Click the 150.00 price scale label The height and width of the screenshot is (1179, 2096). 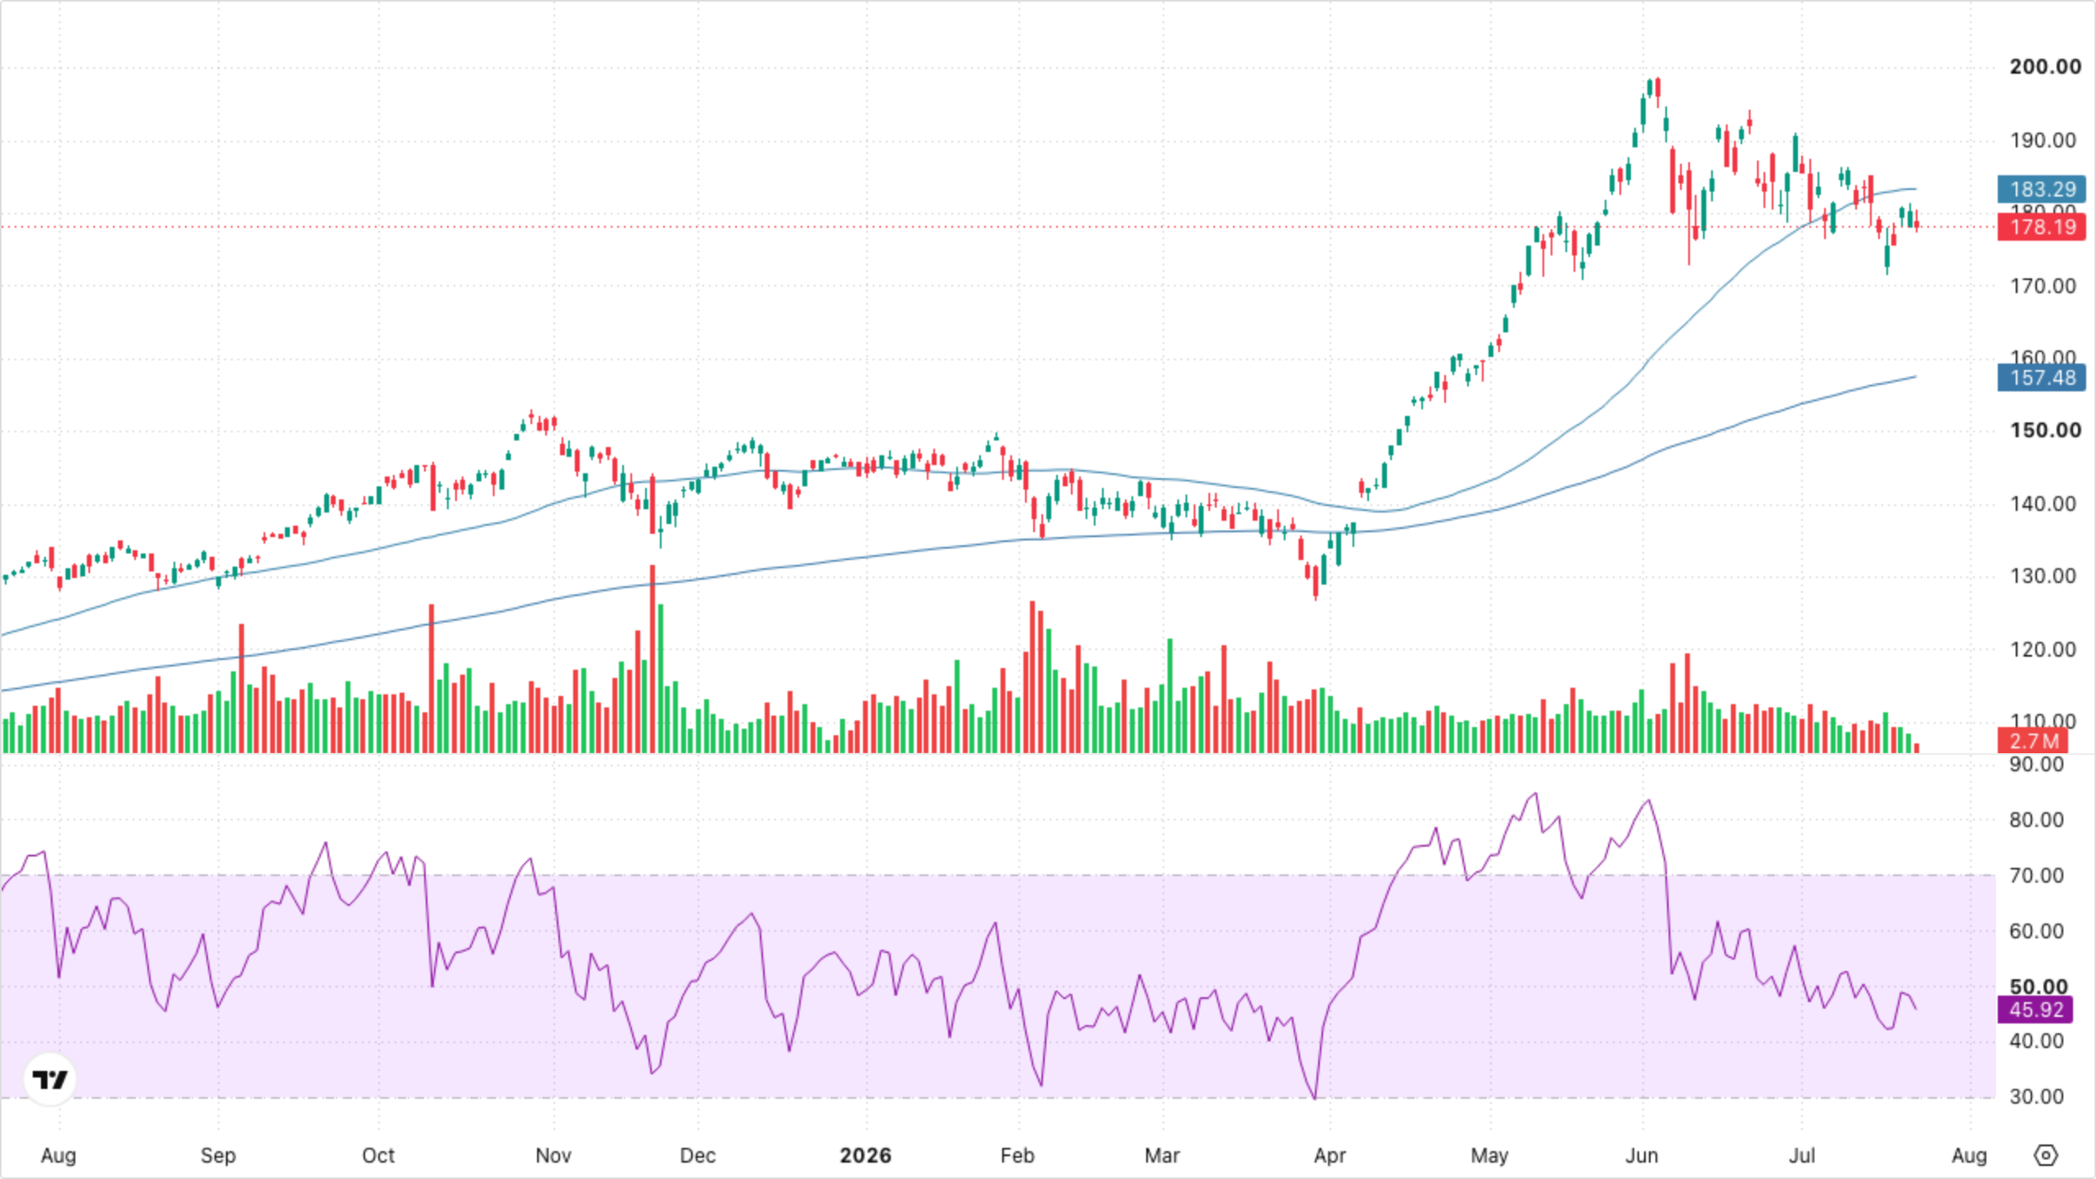pos(2045,431)
